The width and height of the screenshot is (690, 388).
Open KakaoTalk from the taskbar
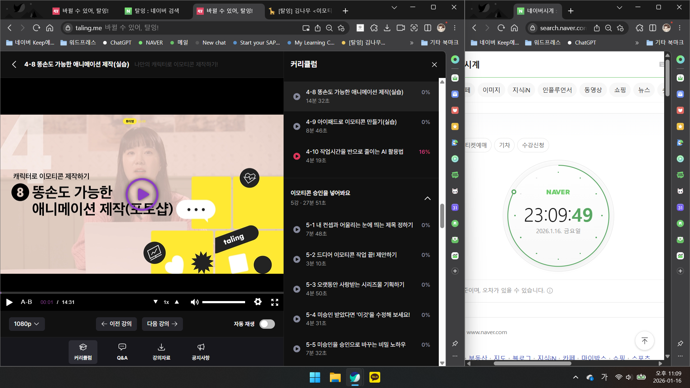[x=374, y=377]
